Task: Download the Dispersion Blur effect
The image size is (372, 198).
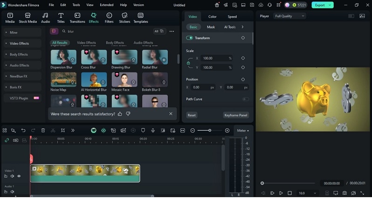Action: coord(73,60)
